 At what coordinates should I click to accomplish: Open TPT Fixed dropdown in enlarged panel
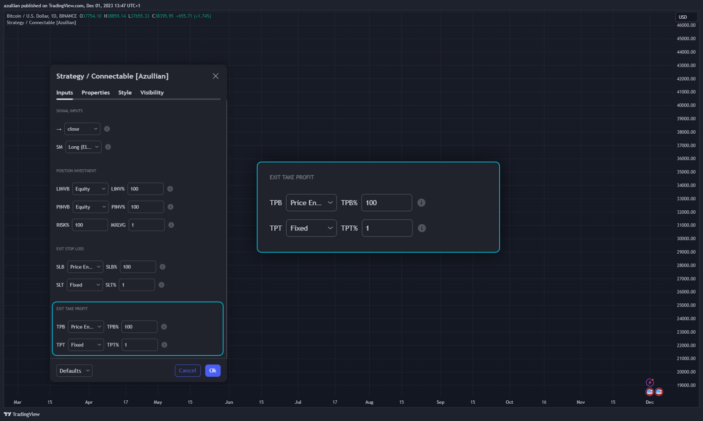tap(311, 228)
